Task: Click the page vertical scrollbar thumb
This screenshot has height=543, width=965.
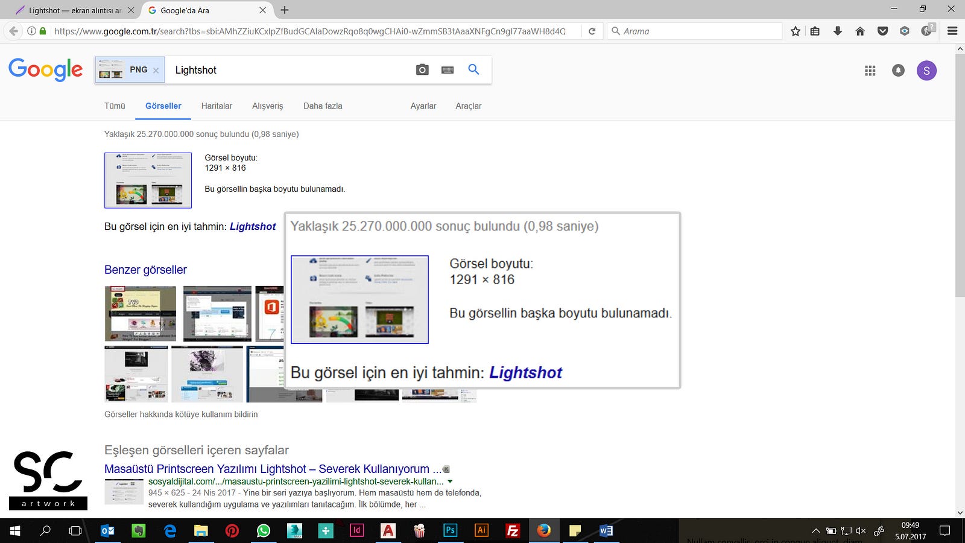Action: pyautogui.click(x=960, y=175)
